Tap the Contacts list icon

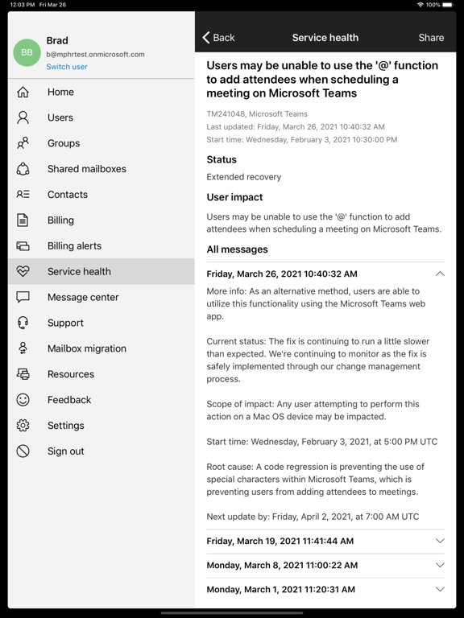click(23, 194)
